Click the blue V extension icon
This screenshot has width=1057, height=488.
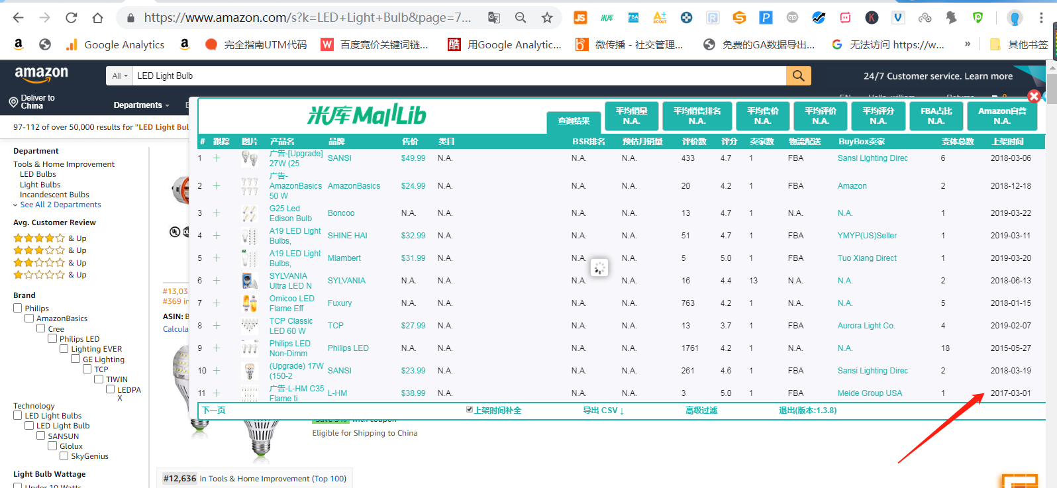898,18
